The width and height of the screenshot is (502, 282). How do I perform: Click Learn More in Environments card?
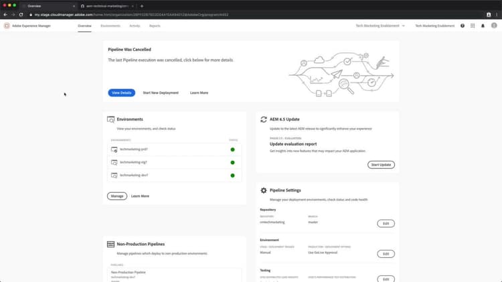point(141,196)
